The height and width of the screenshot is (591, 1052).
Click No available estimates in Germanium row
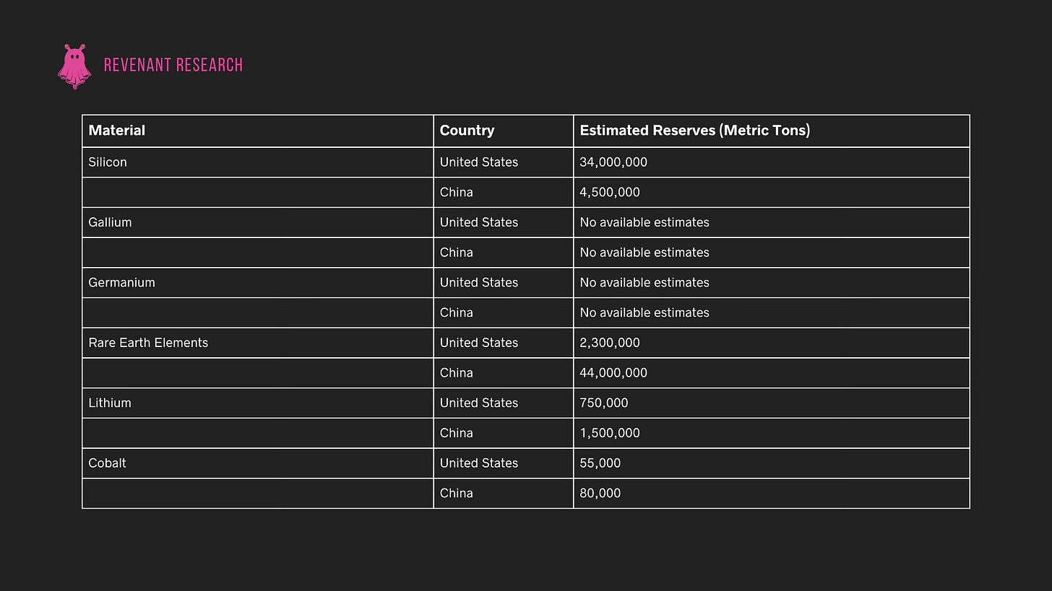click(644, 283)
